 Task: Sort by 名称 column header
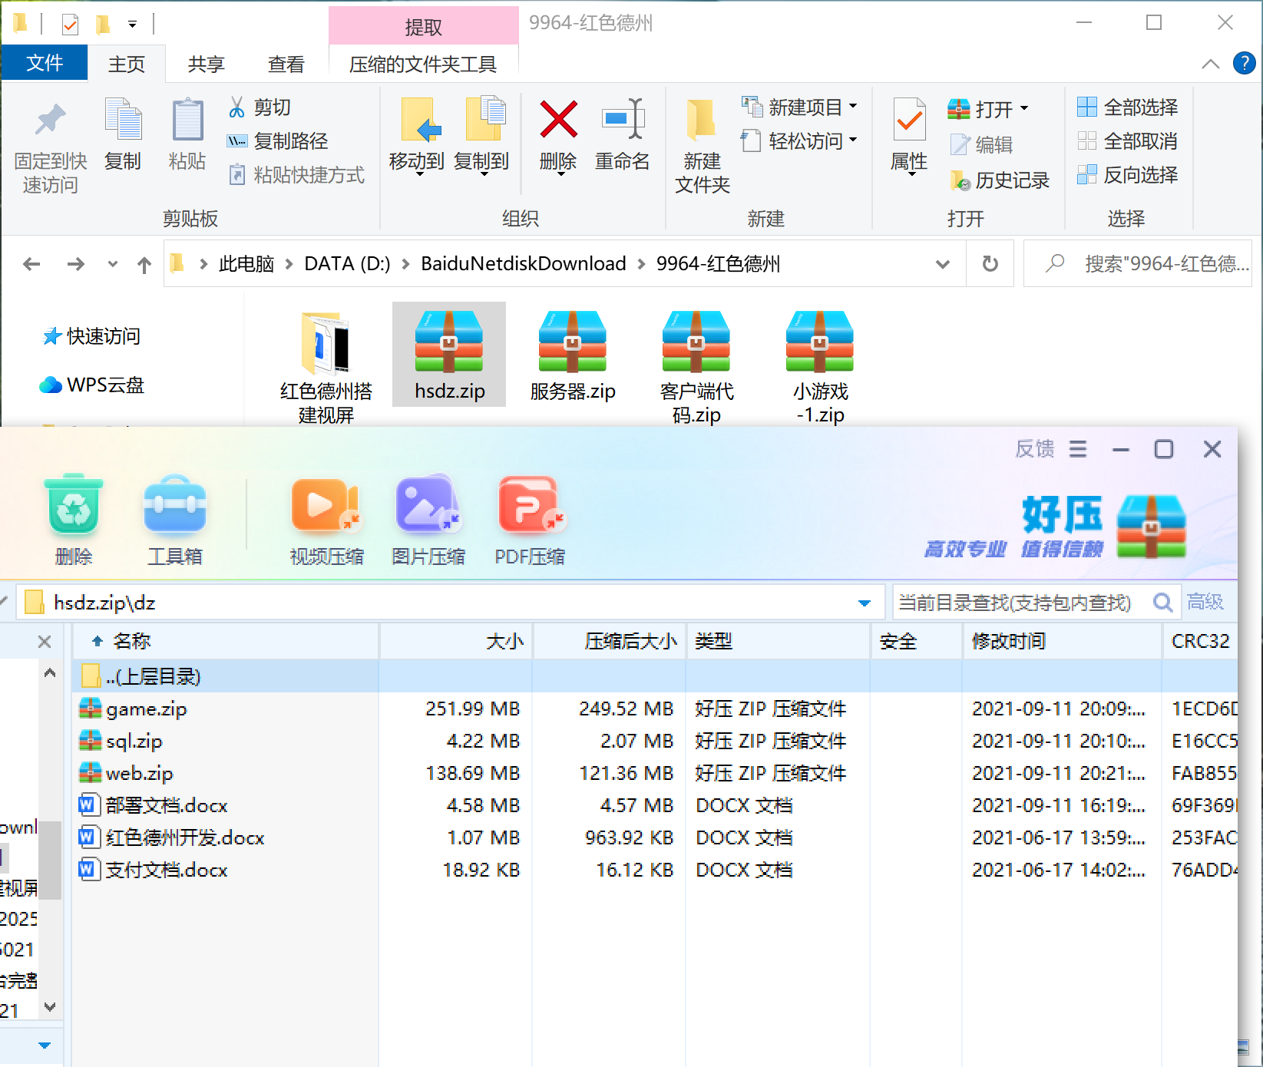pyautogui.click(x=226, y=642)
